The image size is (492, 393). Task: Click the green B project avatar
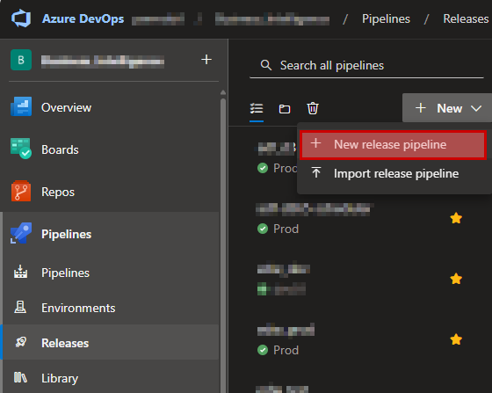21,60
